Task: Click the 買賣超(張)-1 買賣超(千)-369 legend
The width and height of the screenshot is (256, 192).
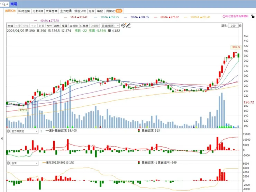Action: pyautogui.click(x=159, y=163)
